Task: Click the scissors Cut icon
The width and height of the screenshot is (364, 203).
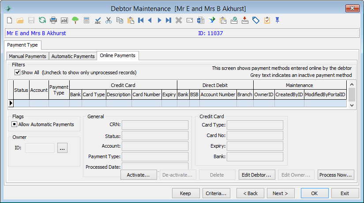Action: [109, 20]
